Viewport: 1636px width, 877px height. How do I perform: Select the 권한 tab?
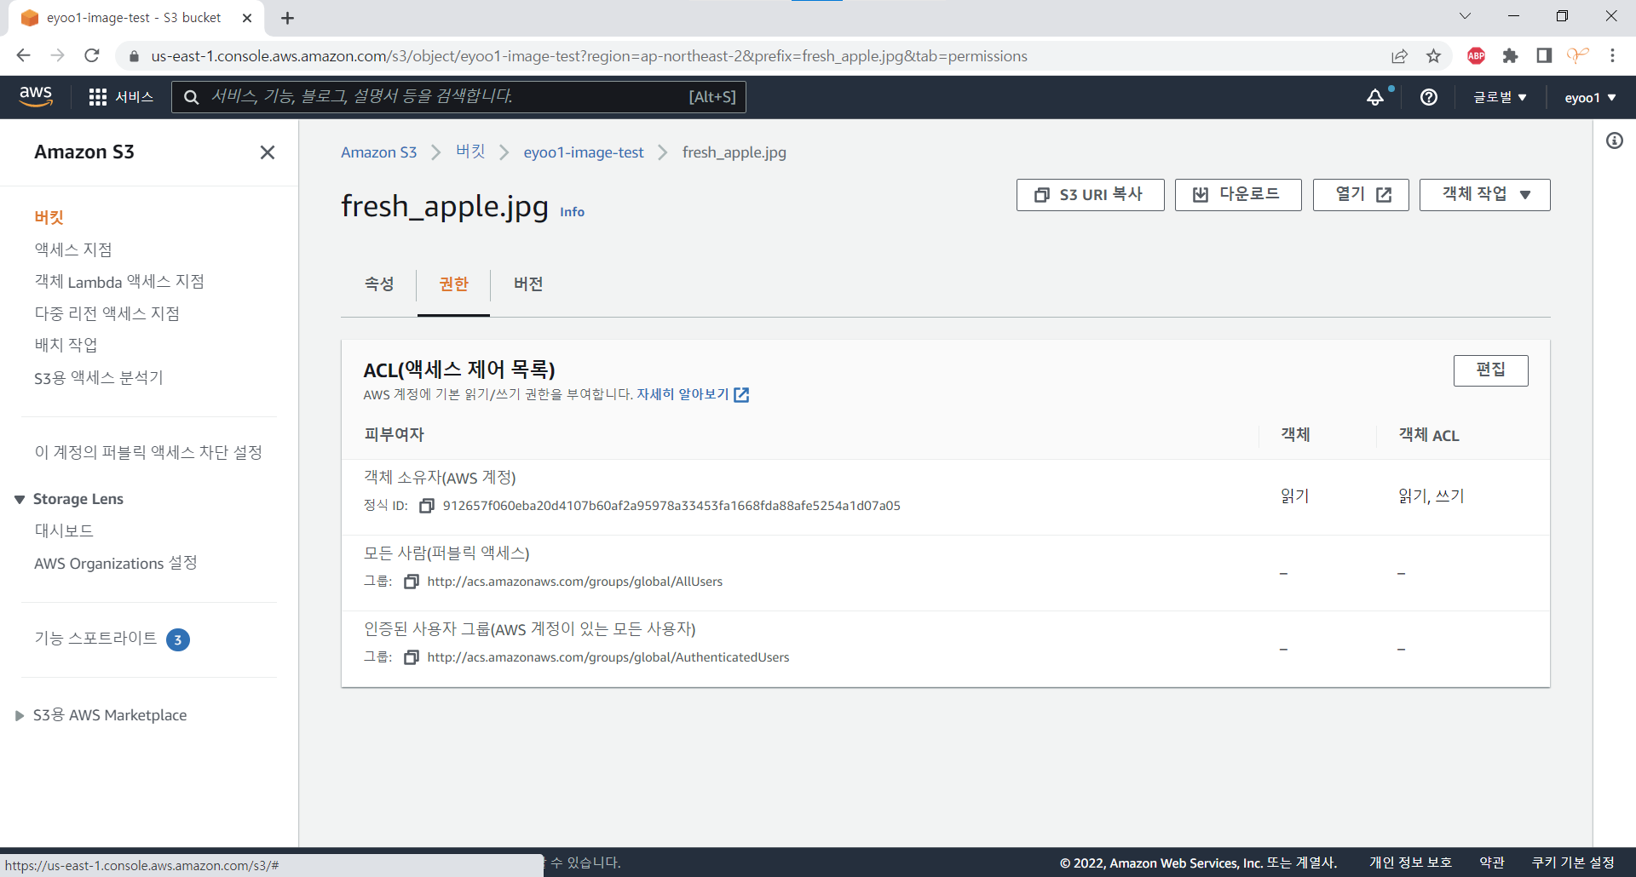pyautogui.click(x=453, y=284)
